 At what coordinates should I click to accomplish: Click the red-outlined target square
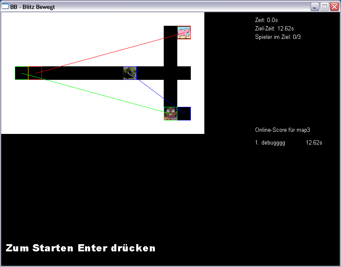[x=35, y=73]
